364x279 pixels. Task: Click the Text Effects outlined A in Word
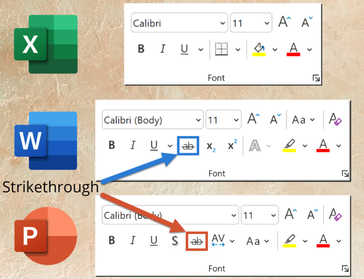255,146
